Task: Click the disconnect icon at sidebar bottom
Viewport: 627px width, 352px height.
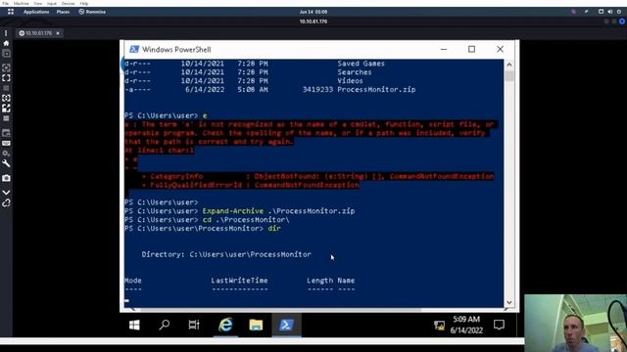Action: pyautogui.click(x=6, y=202)
